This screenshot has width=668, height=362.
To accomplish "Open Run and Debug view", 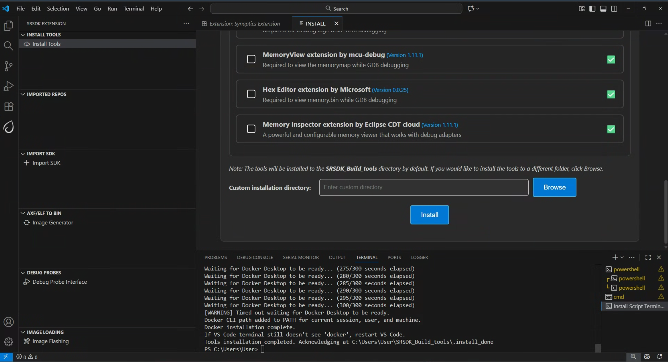I will (9, 86).
